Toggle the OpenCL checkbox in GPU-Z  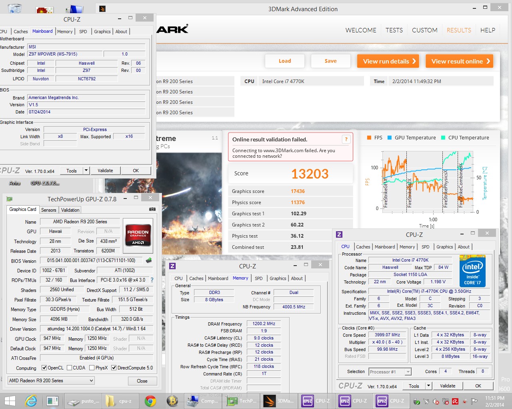[x=44, y=368]
